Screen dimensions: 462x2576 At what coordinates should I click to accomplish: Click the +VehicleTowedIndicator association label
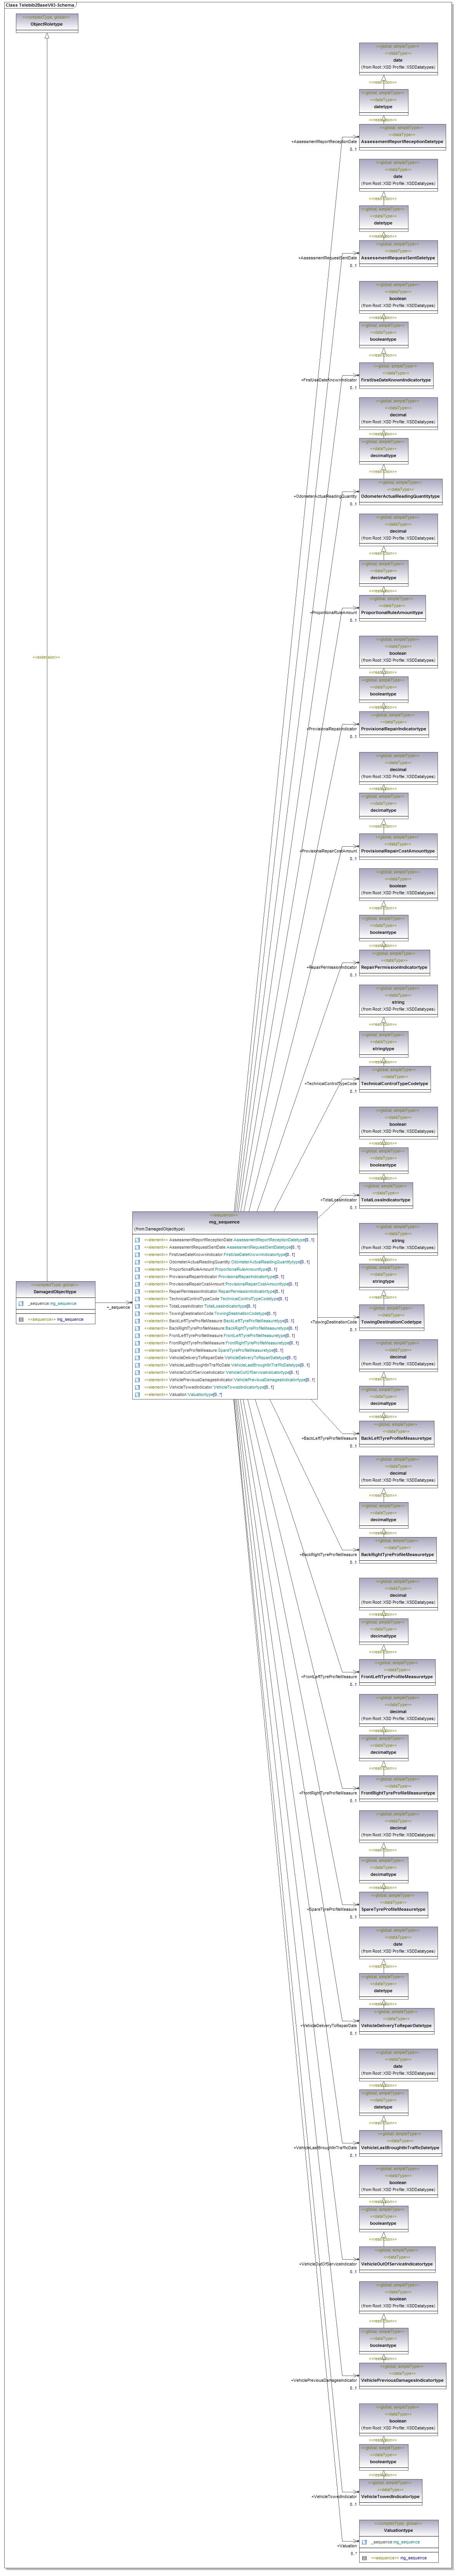coord(334,2497)
